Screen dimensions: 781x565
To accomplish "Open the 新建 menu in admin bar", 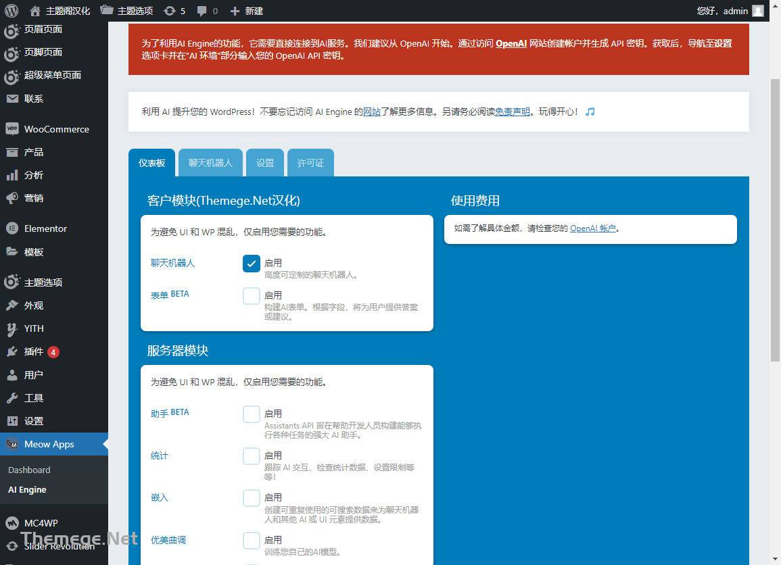I will pos(247,11).
